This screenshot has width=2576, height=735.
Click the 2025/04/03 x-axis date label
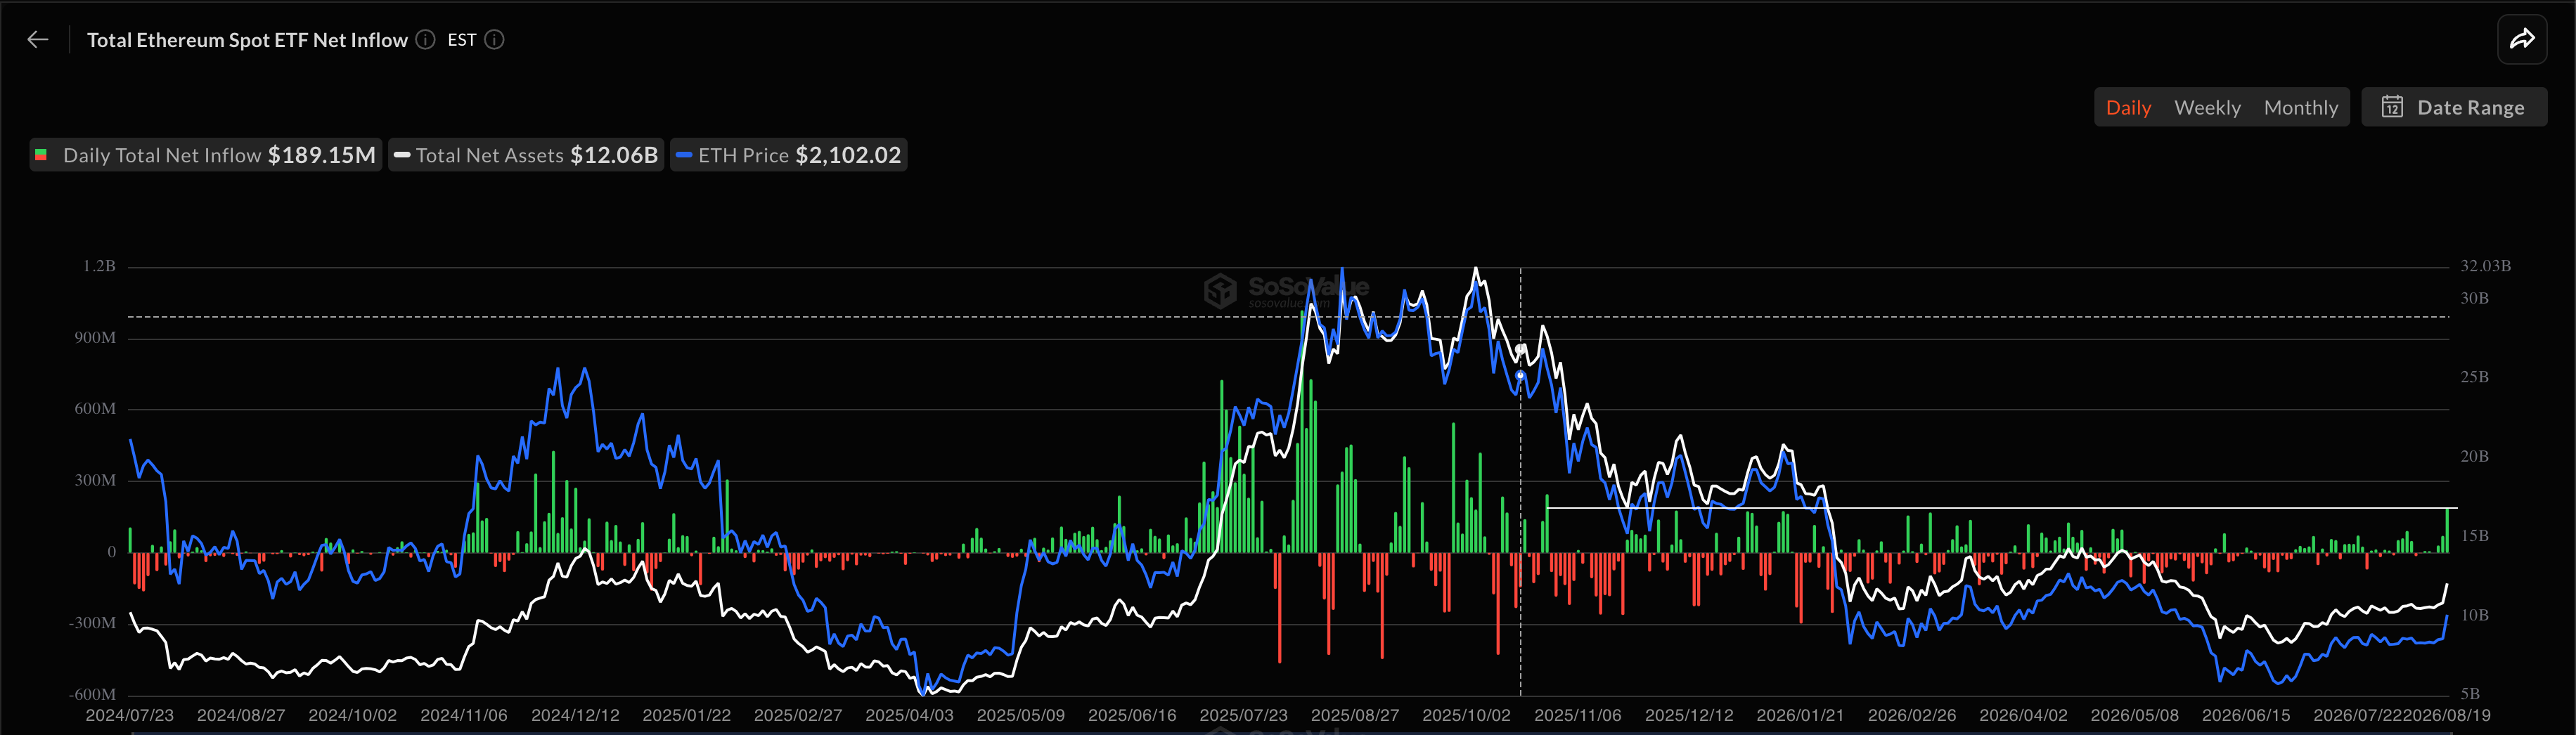(909, 715)
